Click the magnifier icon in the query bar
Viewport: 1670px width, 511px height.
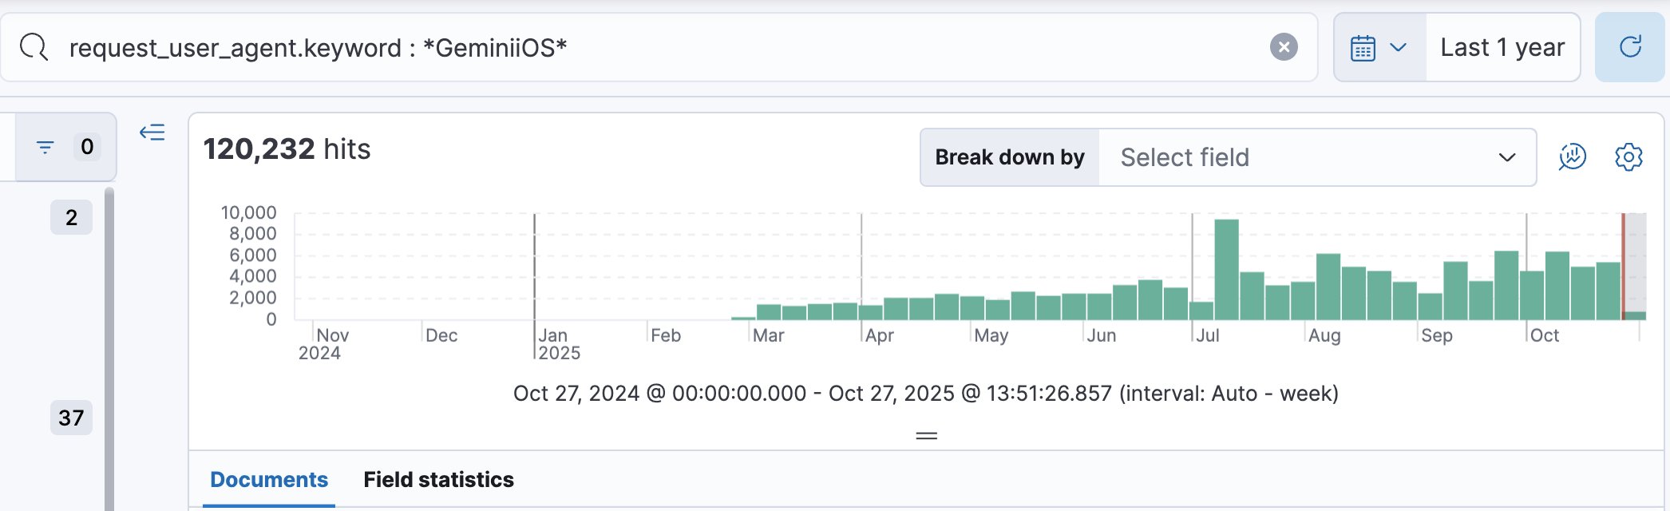[x=34, y=48]
